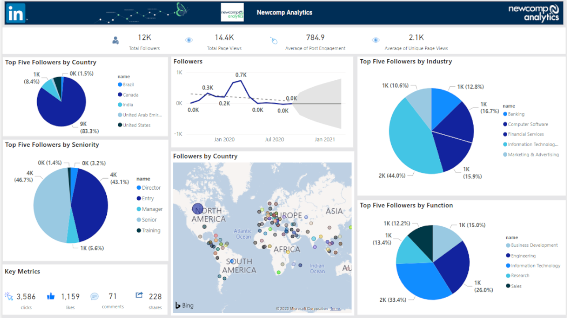Select the Canada legend color dot

coord(120,95)
